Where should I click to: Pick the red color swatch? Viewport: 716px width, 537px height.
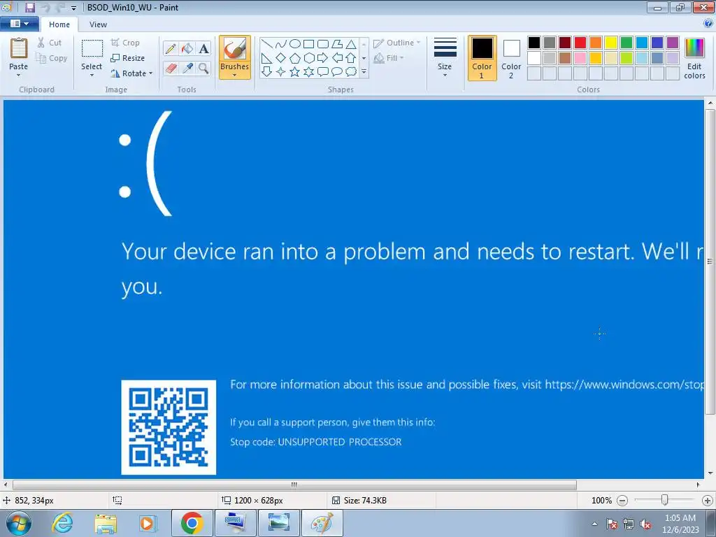[580, 43]
